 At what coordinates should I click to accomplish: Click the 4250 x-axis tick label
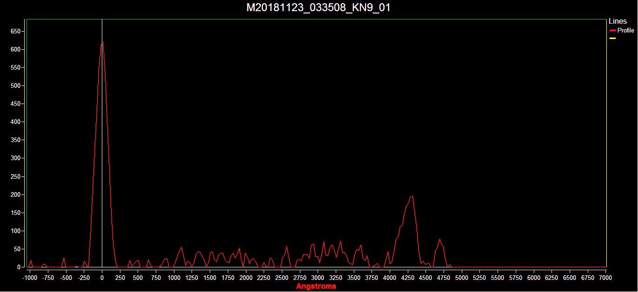point(408,277)
